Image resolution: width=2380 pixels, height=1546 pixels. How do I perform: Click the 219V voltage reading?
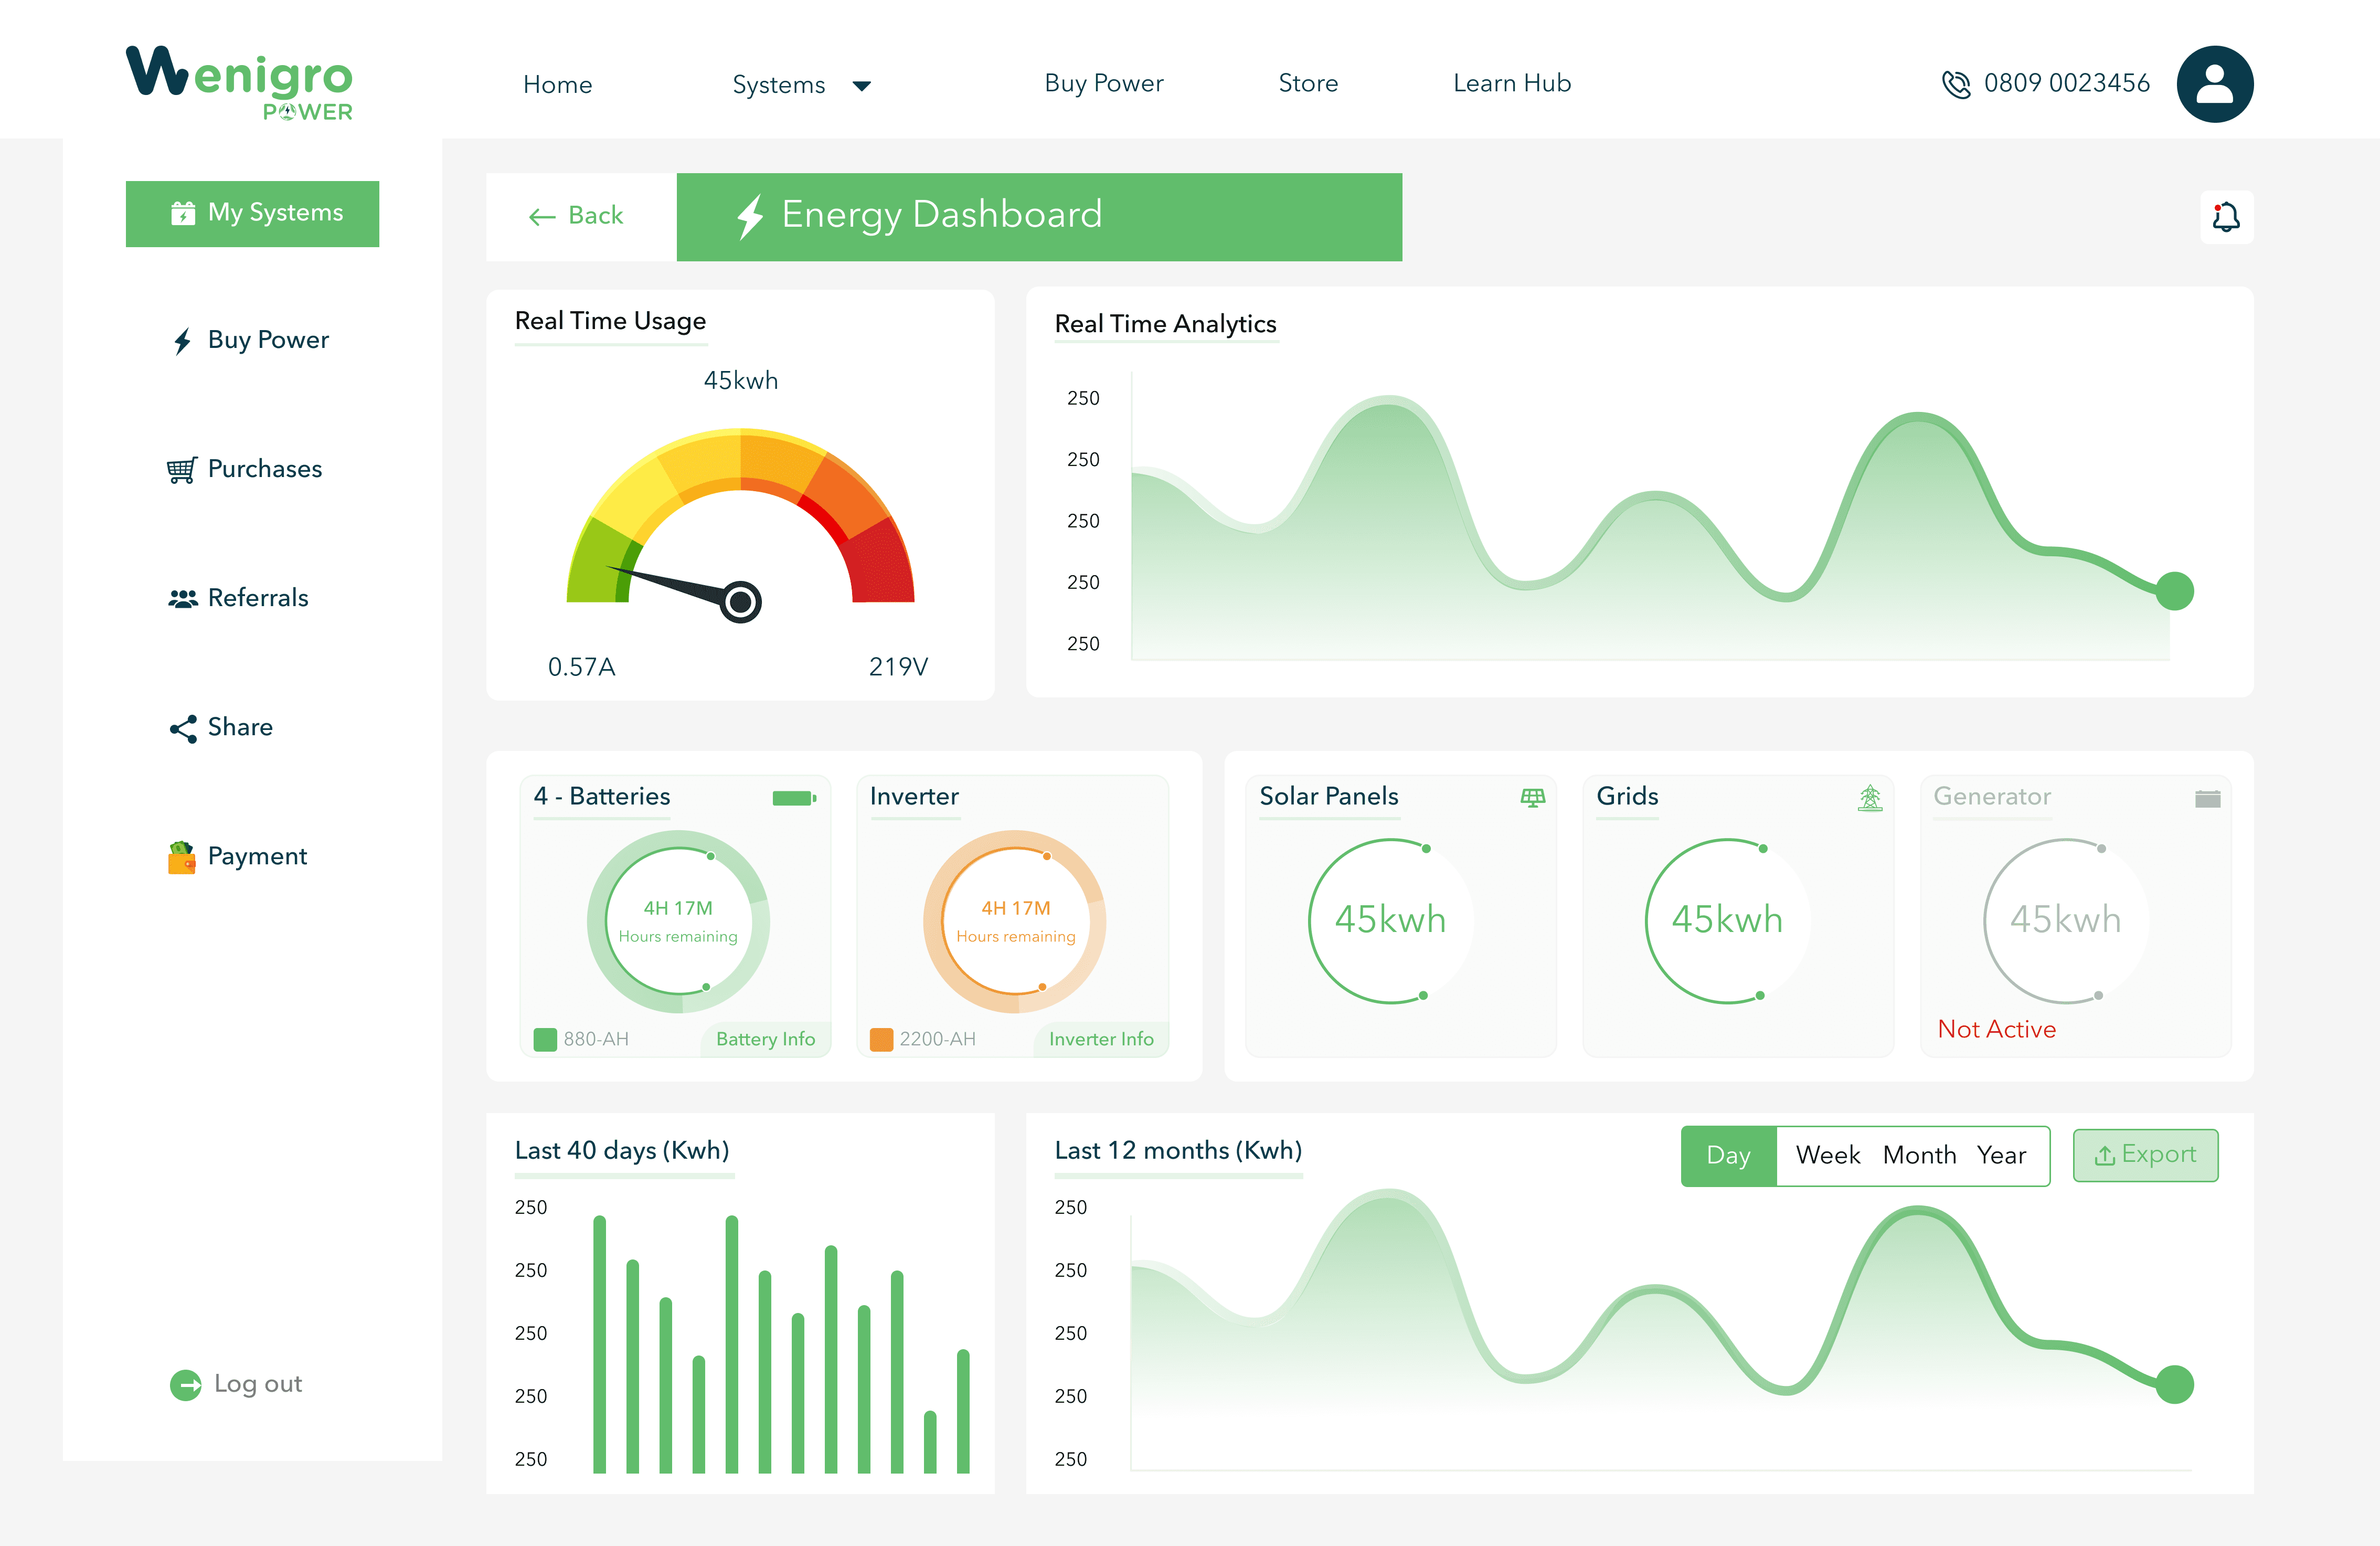tap(898, 667)
